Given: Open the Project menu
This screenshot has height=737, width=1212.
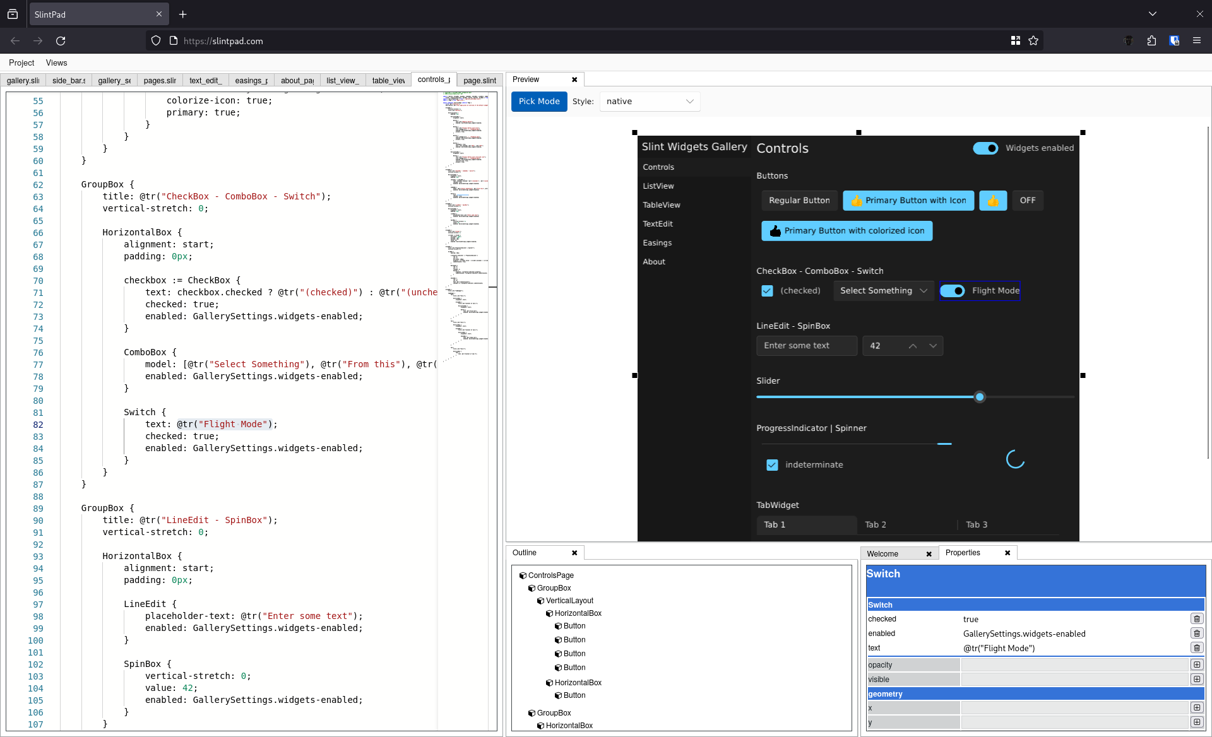Looking at the screenshot, I should pyautogui.click(x=21, y=63).
